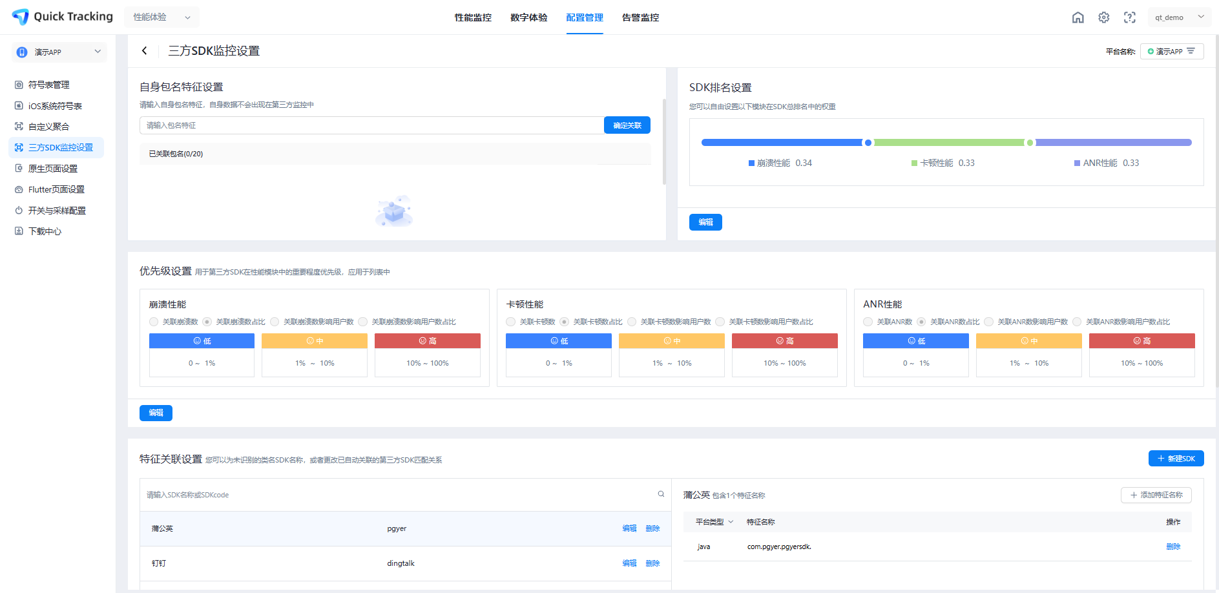Screen dimensions: 1219x593
Task: Click the help scan icon beside the gear
Action: 1129,17
